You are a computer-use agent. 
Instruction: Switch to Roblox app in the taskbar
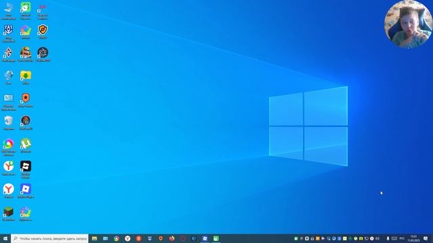point(205,238)
